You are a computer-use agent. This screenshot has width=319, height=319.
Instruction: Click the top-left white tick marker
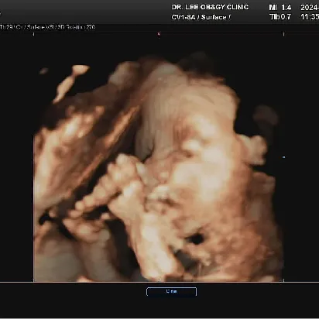pos(33,34)
